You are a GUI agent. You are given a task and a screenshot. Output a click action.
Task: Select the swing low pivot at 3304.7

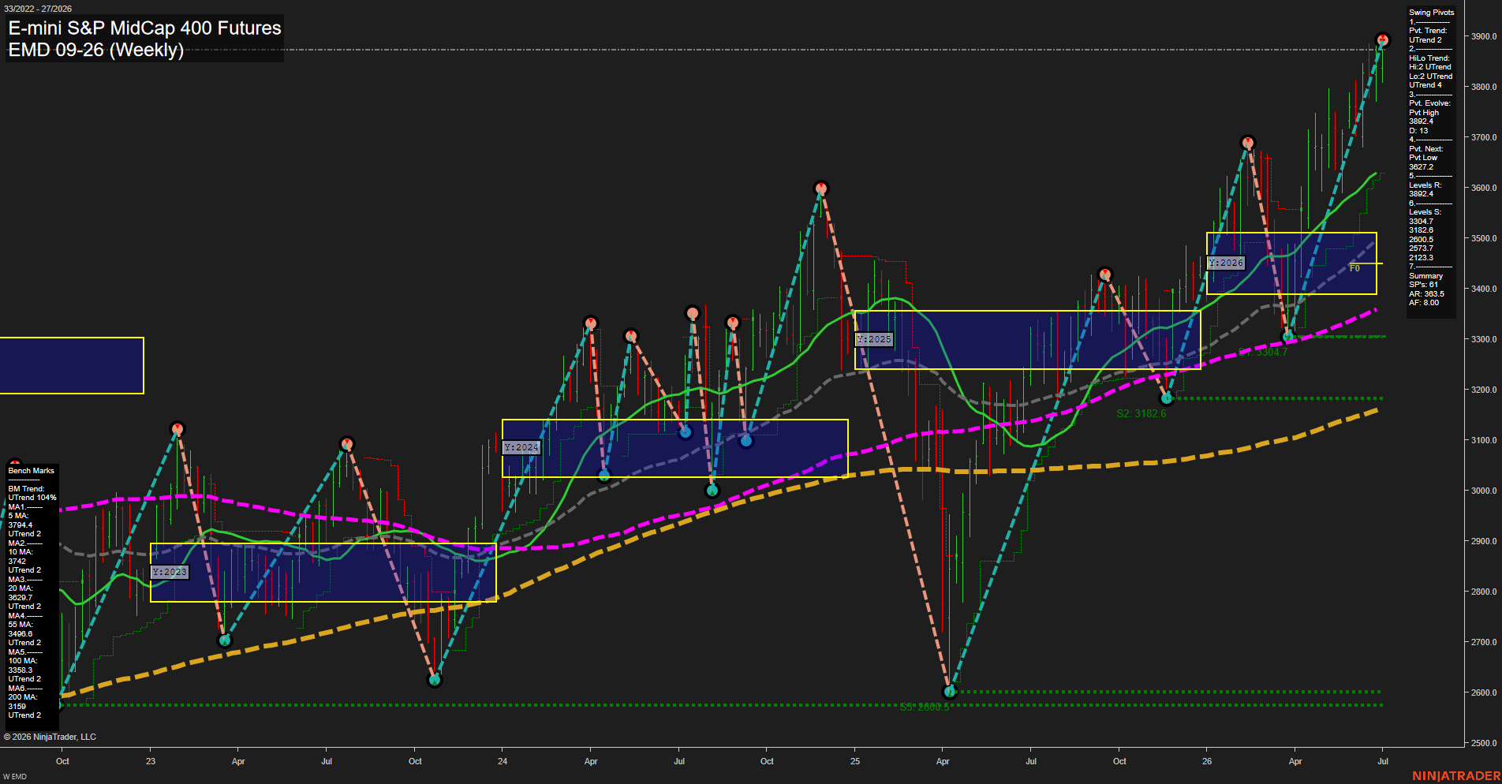pos(1288,337)
